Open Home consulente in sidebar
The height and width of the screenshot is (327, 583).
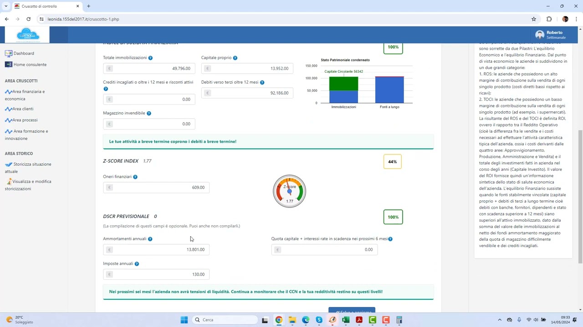click(30, 64)
